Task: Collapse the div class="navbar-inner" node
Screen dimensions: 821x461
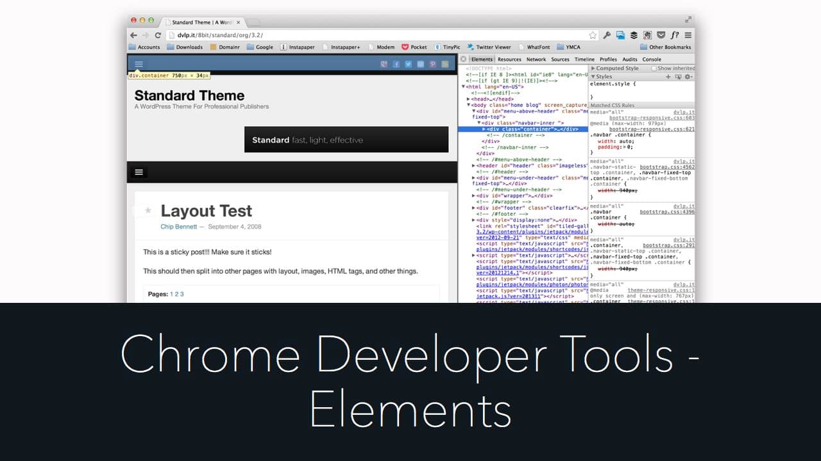Action: 479,123
